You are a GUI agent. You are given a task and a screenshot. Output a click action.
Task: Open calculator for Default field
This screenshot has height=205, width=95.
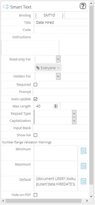83,181
